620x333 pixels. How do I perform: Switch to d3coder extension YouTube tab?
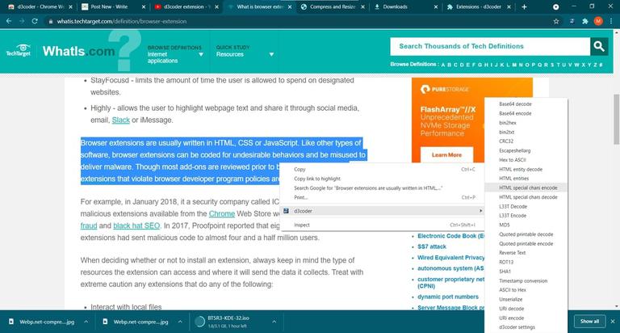(x=186, y=6)
